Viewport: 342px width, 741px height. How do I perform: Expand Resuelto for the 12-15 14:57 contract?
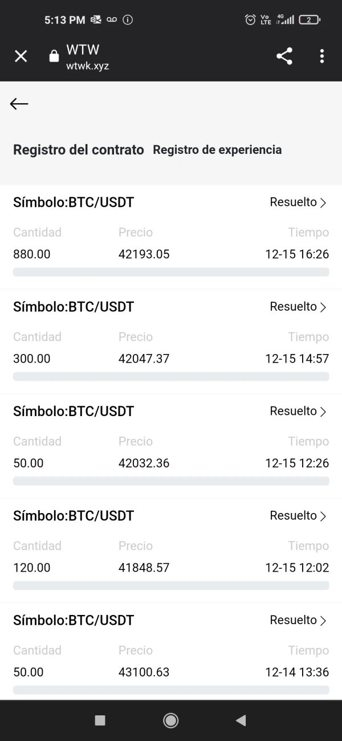point(298,307)
